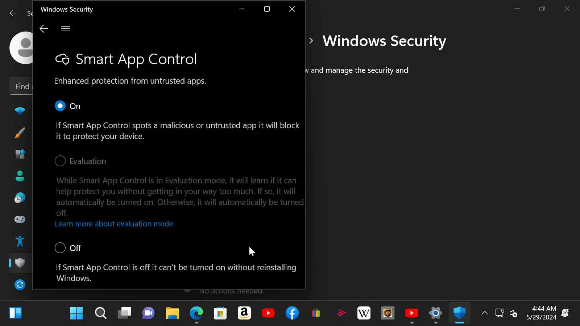580x326 pixels.
Task: Go back in the Settings window
Action: [13, 13]
